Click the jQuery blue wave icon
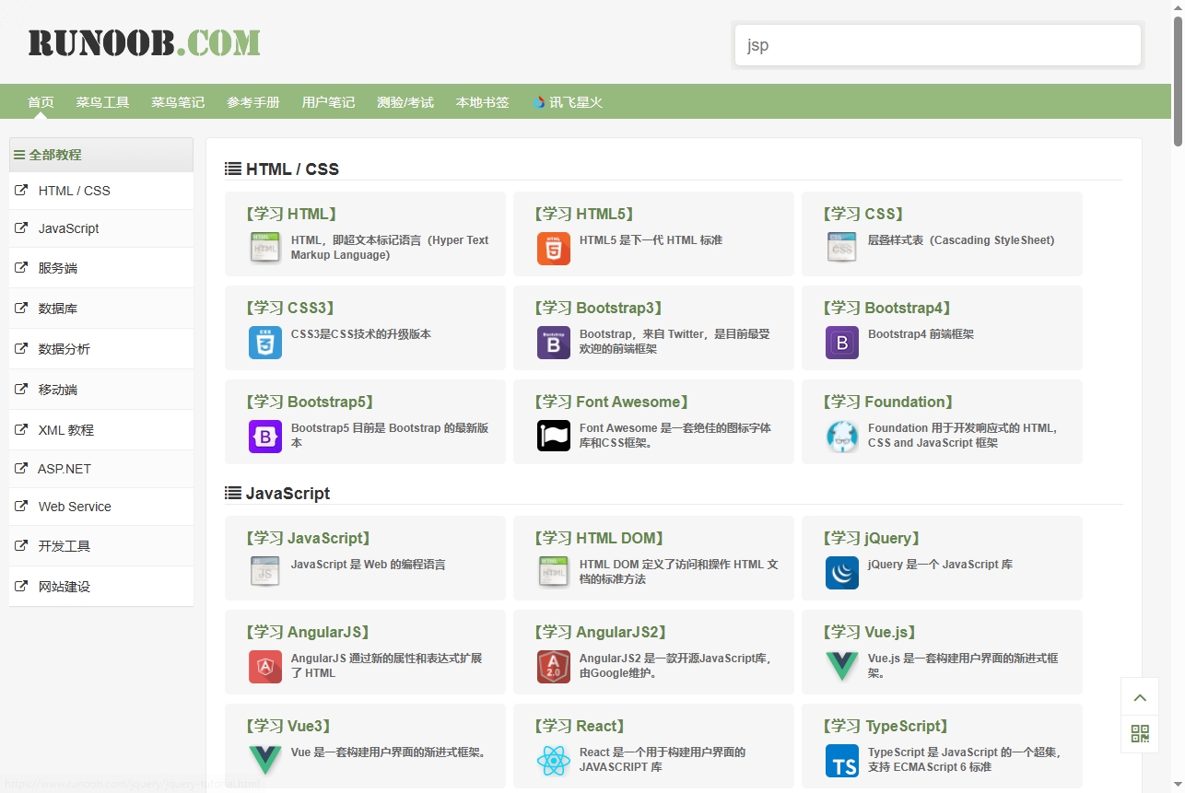Viewport: 1185px width, 793px height. coord(842,573)
